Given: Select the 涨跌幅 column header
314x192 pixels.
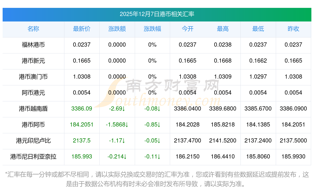Looking at the screenshot, I should point(152,29).
